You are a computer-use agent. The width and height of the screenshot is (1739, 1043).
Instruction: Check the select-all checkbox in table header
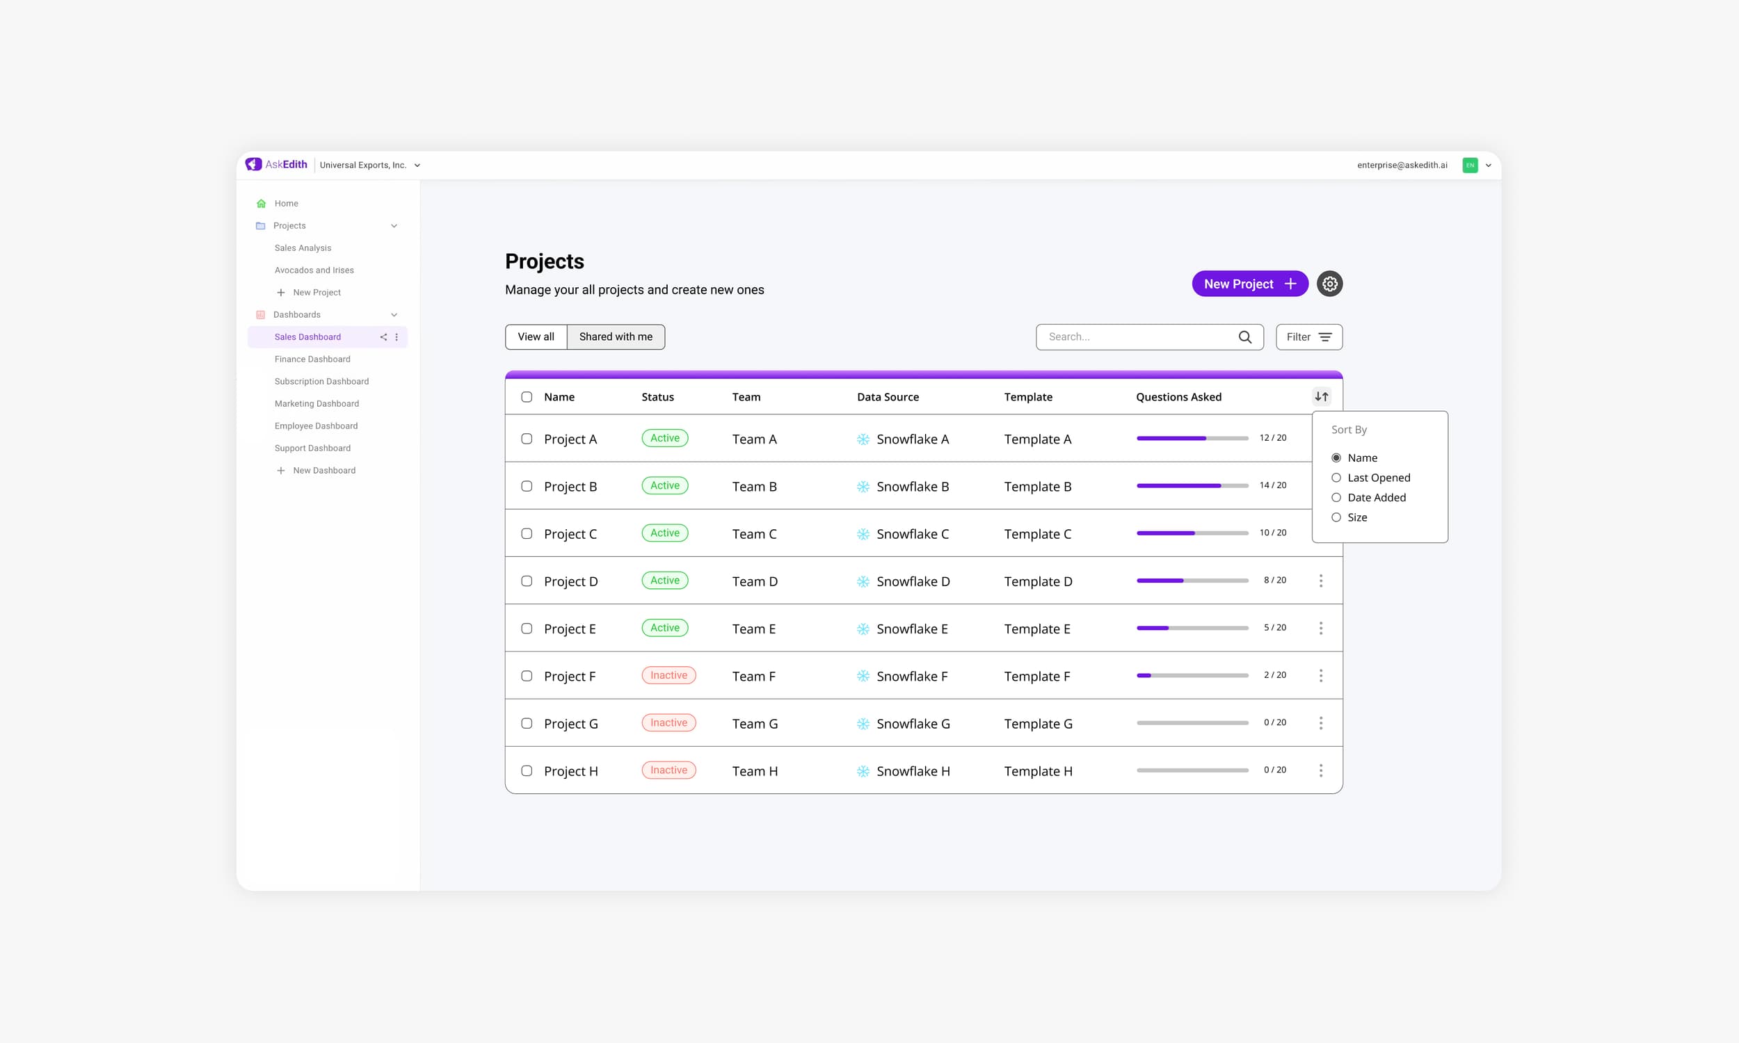coord(527,397)
